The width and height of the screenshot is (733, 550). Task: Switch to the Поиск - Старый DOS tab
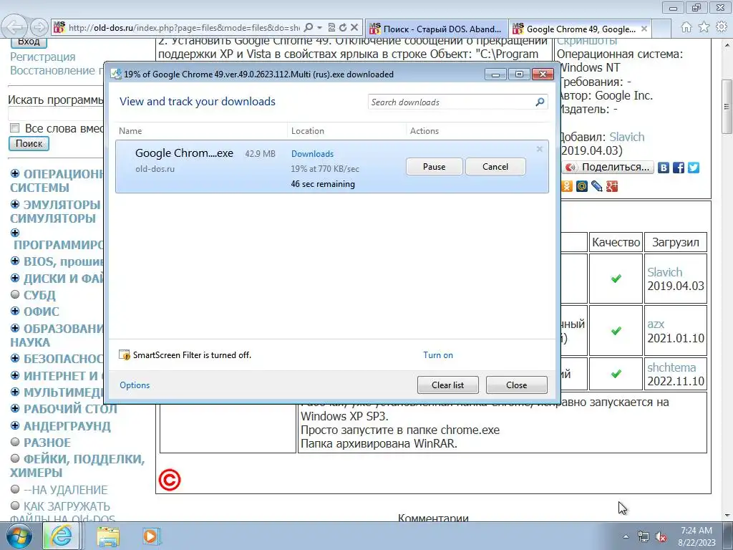coord(436,29)
